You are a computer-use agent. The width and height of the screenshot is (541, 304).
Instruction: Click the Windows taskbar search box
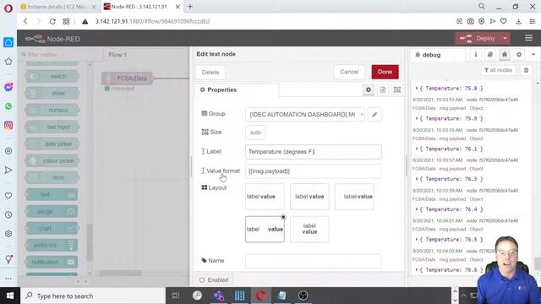pos(93,296)
